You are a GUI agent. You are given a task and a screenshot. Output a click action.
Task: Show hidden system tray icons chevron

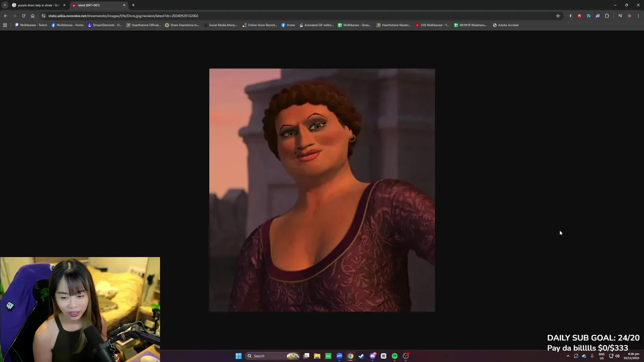point(568,356)
